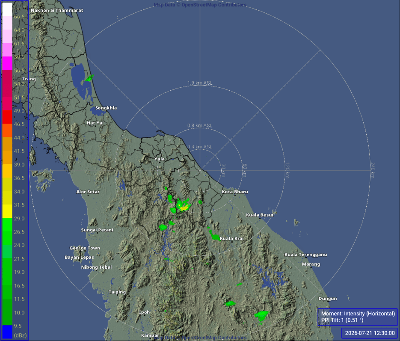Click the Yala city label
Screen dimensions: 400x341
click(x=160, y=159)
